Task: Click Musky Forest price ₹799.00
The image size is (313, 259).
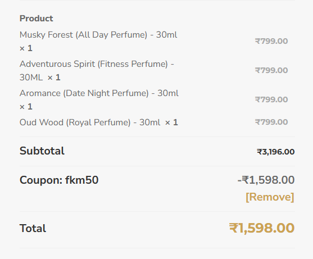Action: coord(271,42)
